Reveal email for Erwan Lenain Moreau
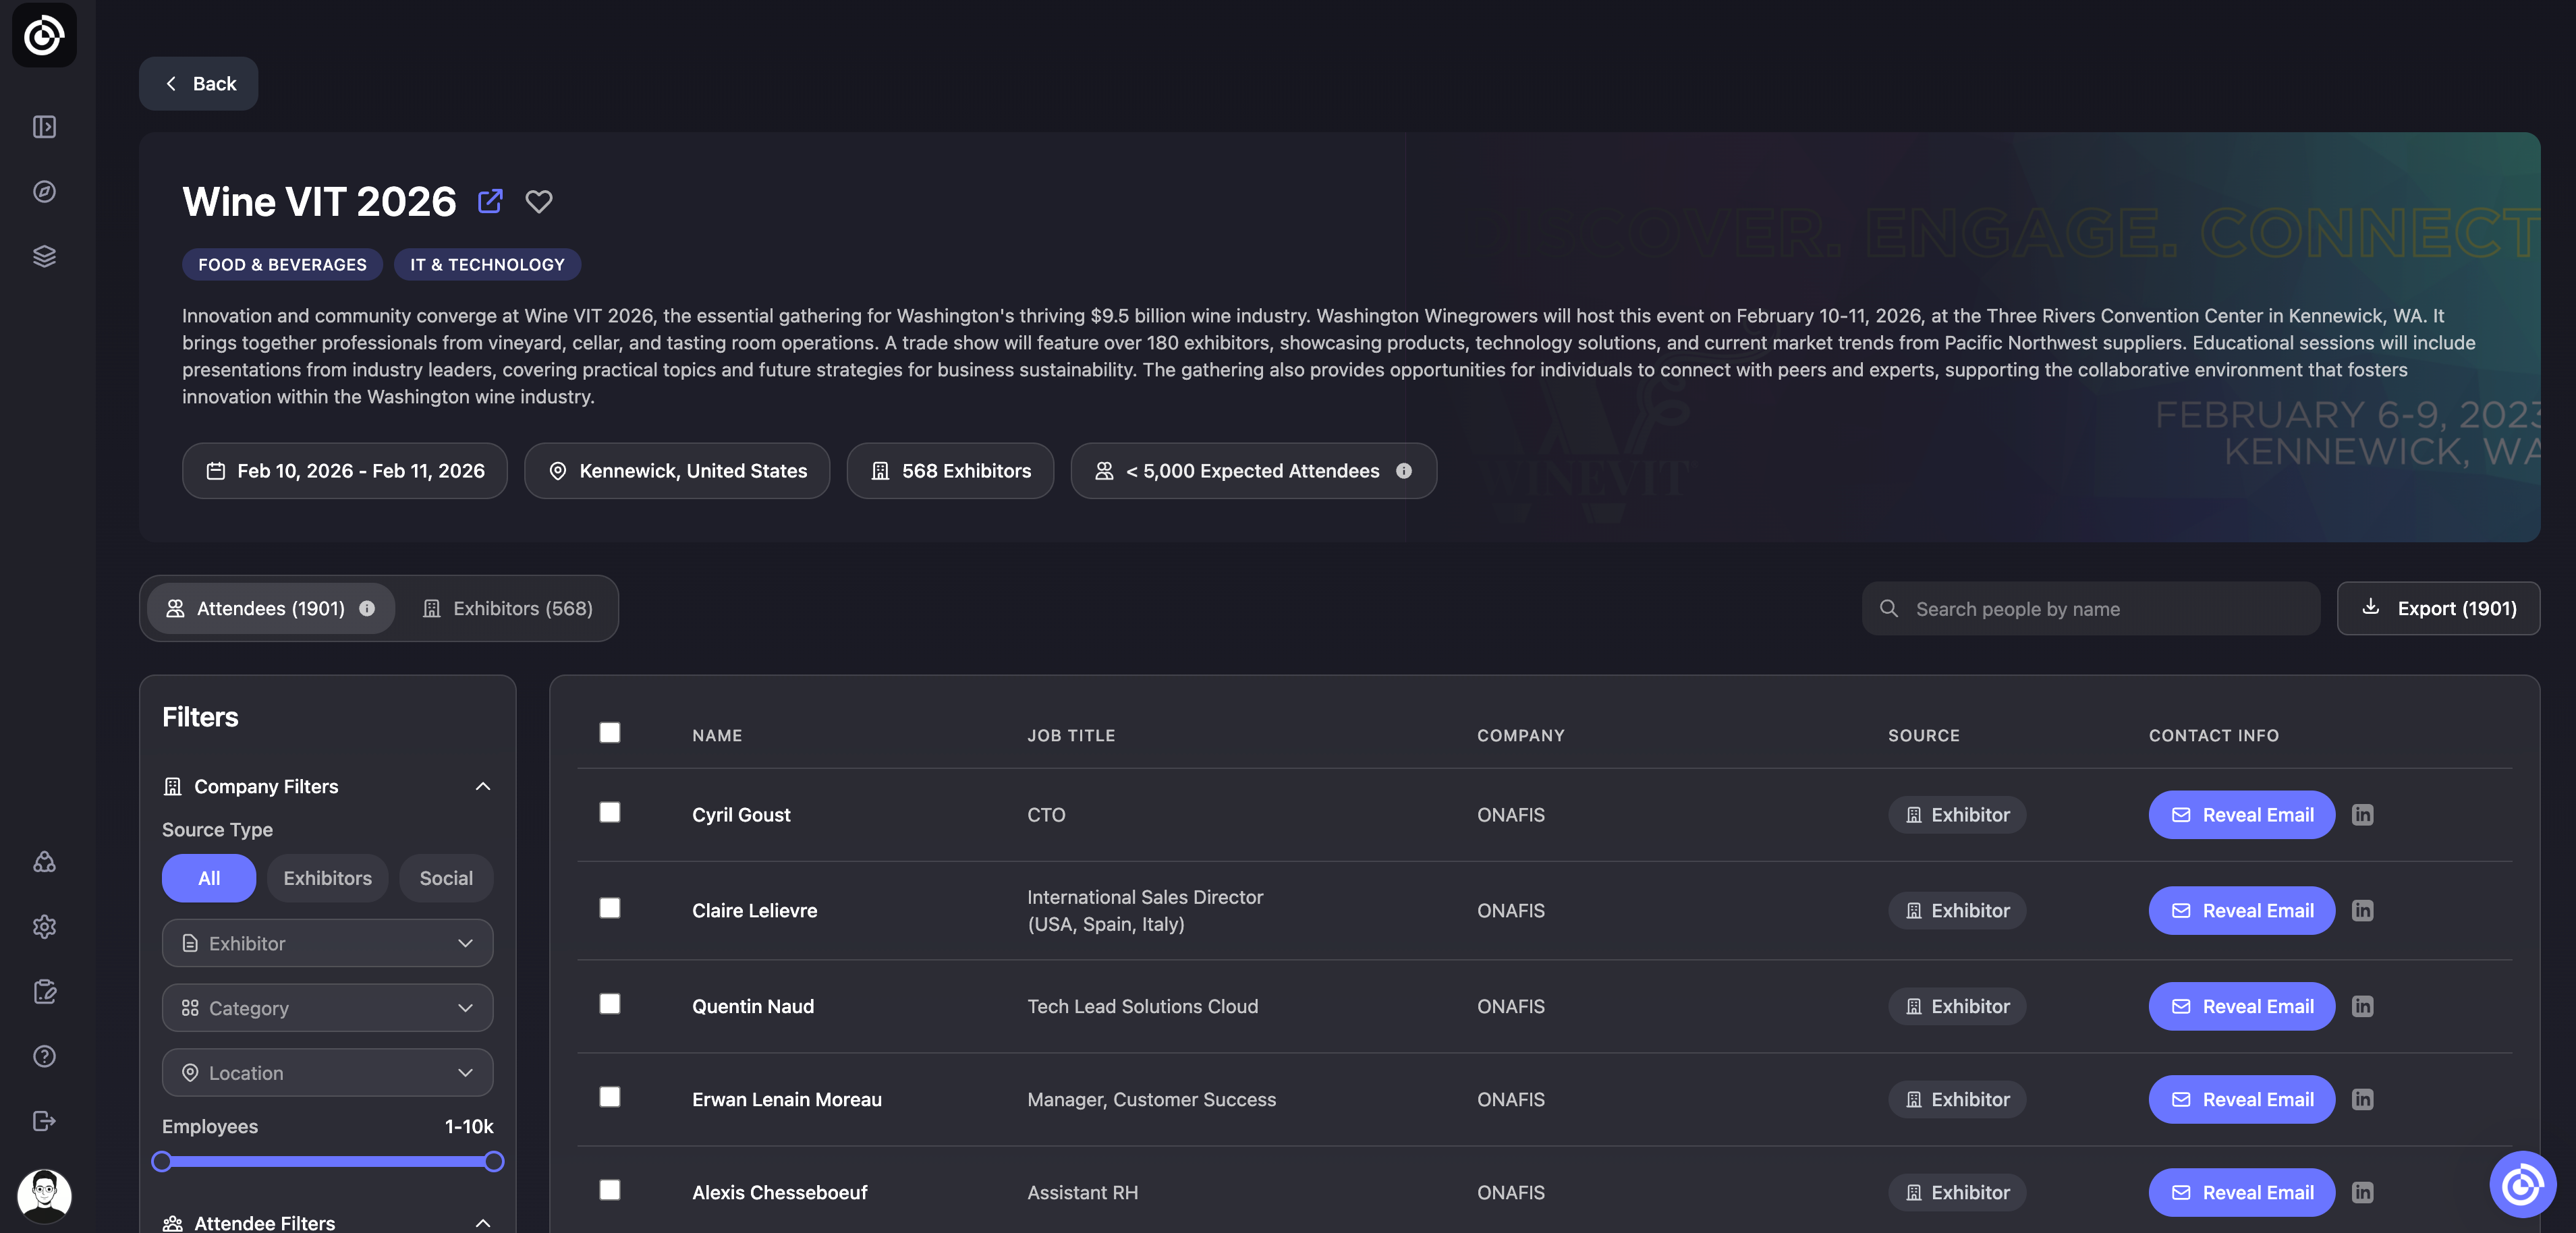 2241,1100
